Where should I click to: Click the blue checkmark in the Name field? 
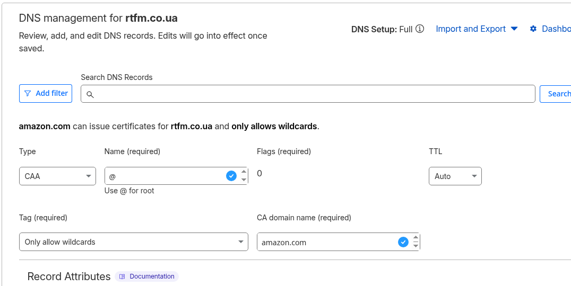231,176
